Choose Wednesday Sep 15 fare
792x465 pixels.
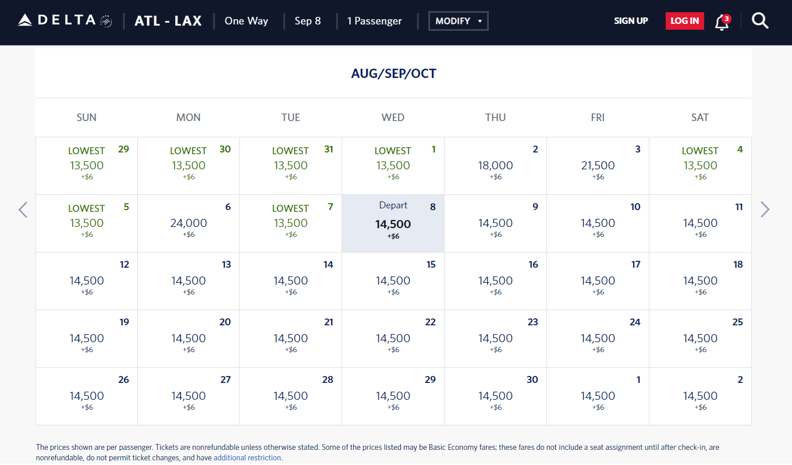393,281
